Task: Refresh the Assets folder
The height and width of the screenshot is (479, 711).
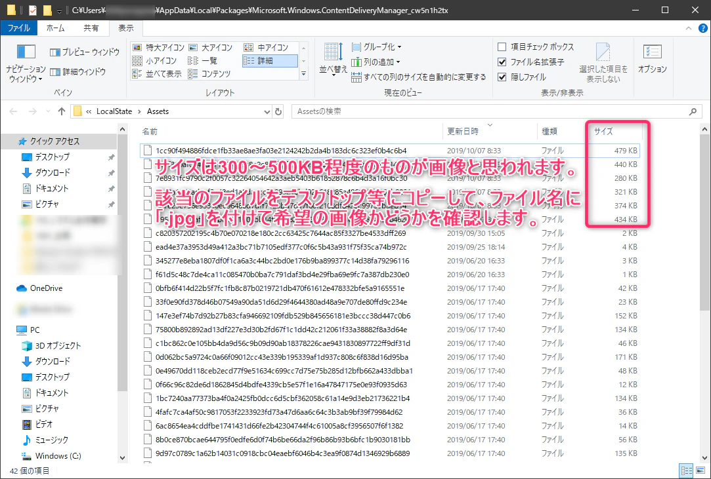Action: tap(278, 111)
